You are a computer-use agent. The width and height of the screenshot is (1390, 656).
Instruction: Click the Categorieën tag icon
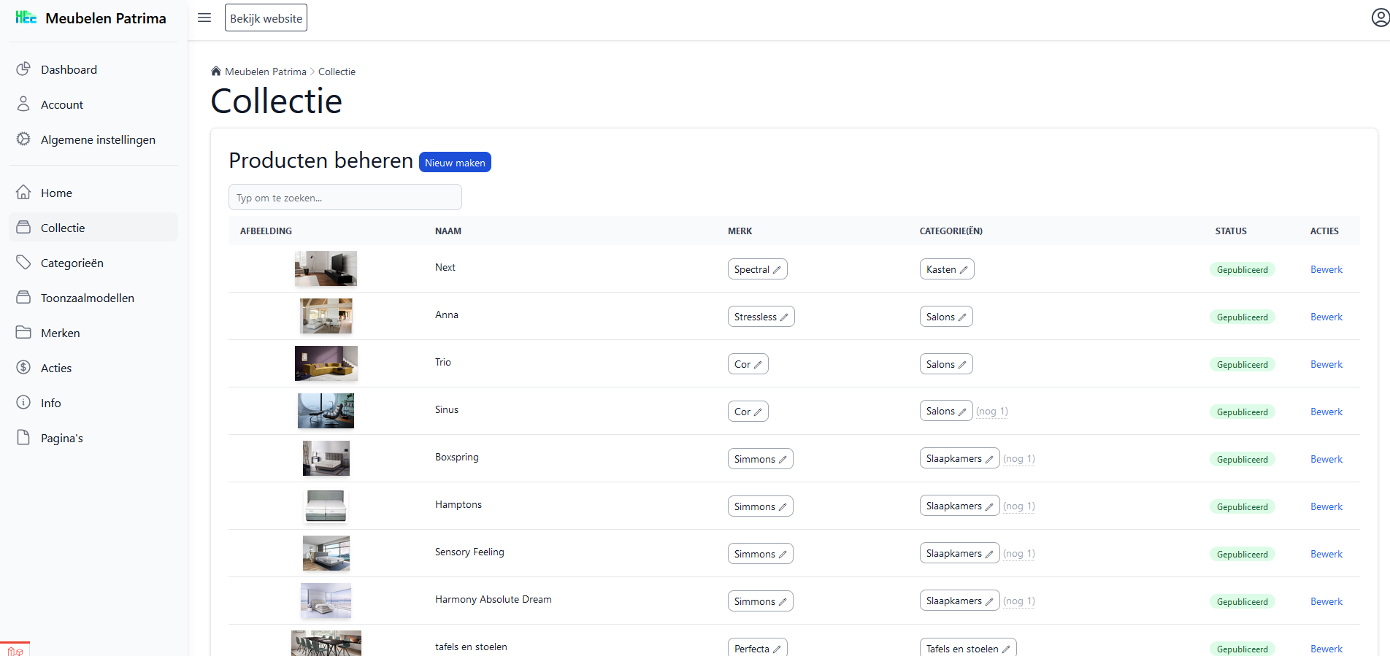tap(23, 263)
